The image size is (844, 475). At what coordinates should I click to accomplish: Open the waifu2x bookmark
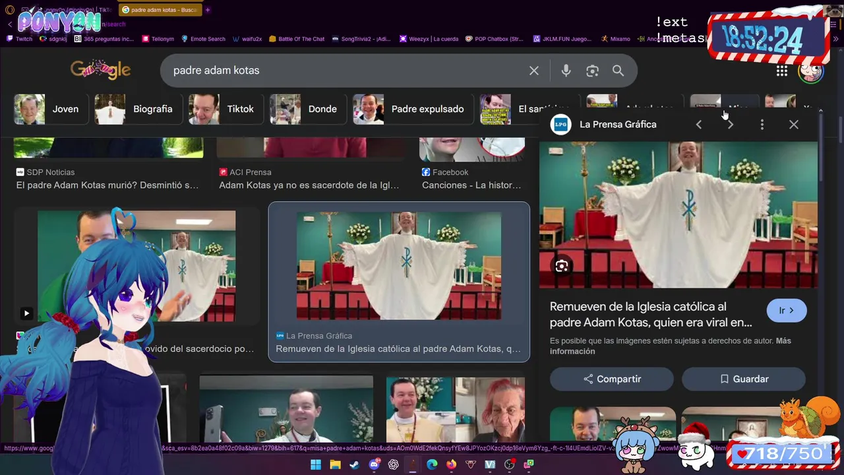247,39
